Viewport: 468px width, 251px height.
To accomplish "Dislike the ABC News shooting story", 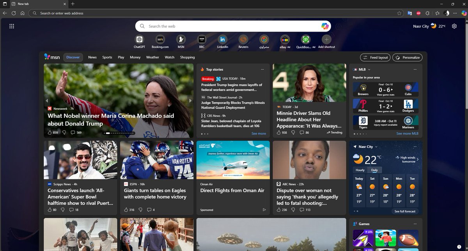I will click(x=294, y=210).
